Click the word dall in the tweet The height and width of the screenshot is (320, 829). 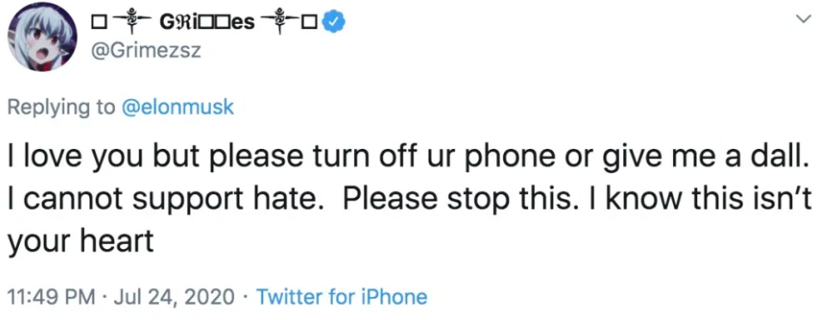coord(787,158)
